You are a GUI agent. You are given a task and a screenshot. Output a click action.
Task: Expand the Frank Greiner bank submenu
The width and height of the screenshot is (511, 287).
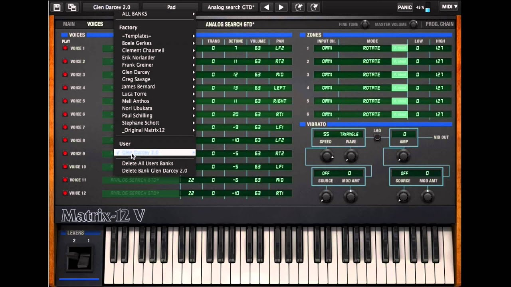[155, 65]
